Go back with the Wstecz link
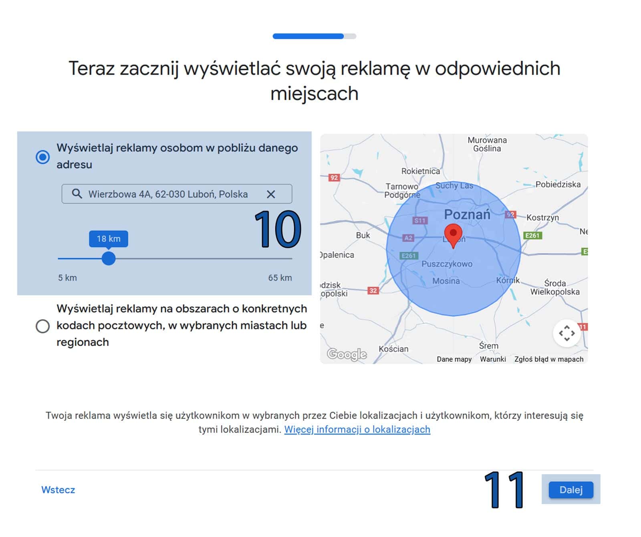Screen dimensions: 641x537 pos(58,490)
